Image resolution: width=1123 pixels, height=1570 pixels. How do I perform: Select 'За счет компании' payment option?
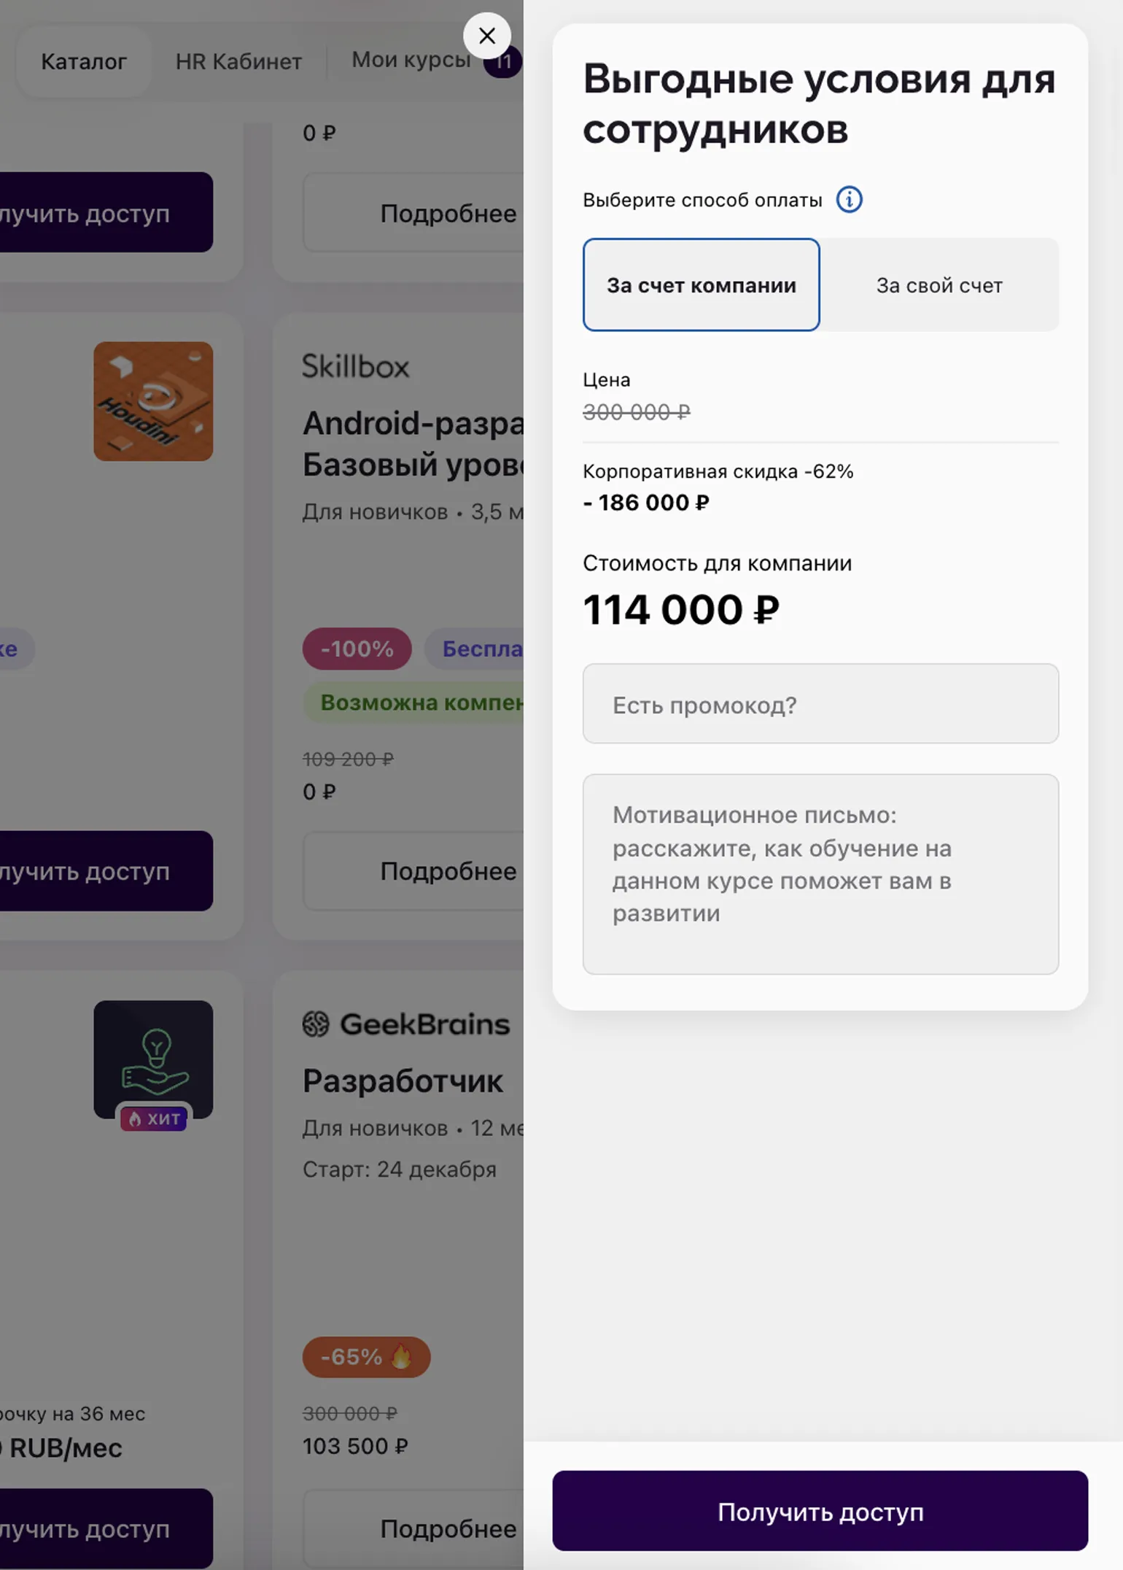tap(701, 285)
